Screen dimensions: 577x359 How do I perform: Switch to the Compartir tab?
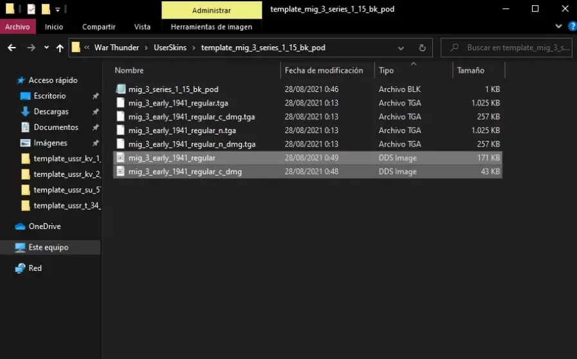coord(98,26)
